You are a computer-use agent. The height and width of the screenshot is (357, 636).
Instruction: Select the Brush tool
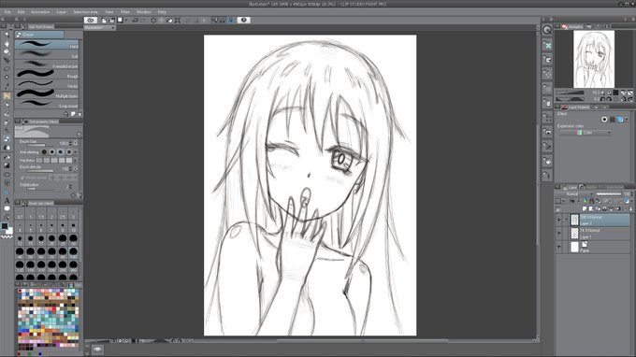(7, 114)
